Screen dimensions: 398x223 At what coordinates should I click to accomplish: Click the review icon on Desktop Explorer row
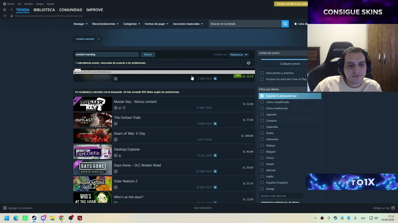215,155
